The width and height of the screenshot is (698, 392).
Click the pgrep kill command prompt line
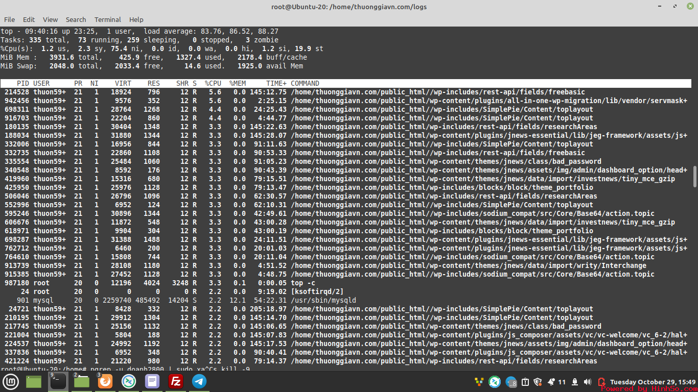[125, 369]
